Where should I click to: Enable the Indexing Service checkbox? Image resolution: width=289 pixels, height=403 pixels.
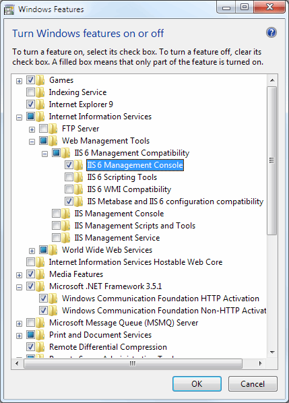click(x=30, y=92)
